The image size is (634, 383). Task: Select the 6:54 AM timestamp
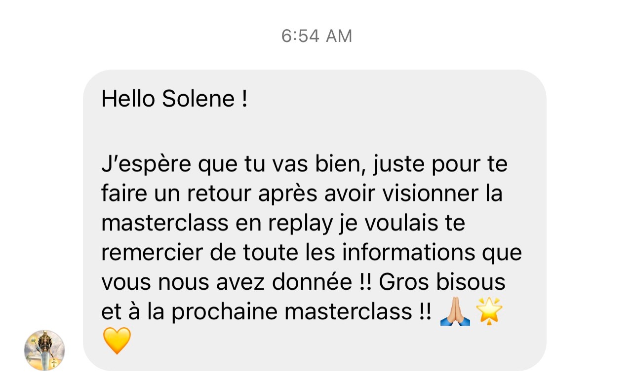click(x=317, y=36)
